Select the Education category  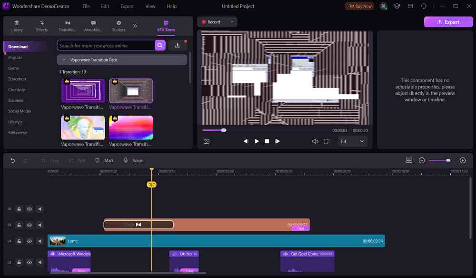17,79
